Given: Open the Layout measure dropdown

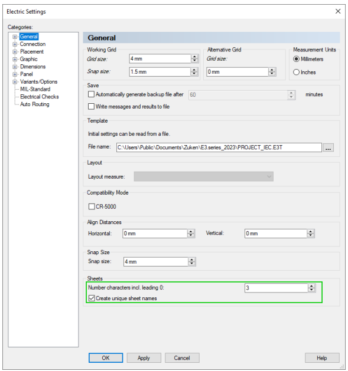Looking at the screenshot, I should (203, 176).
